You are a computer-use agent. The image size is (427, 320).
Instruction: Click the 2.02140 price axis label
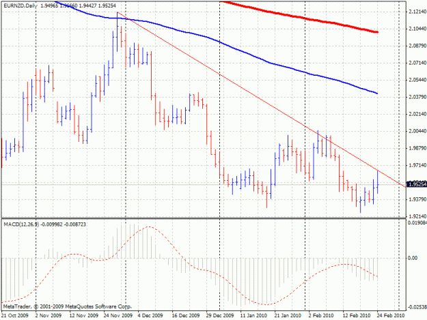click(417, 114)
